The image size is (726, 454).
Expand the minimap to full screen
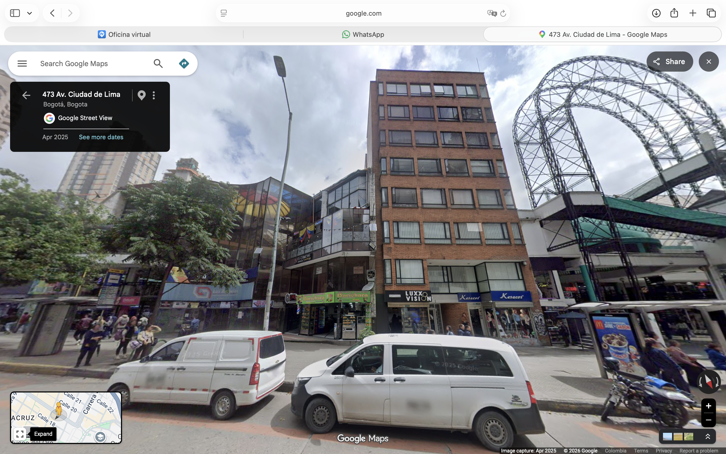coord(20,434)
